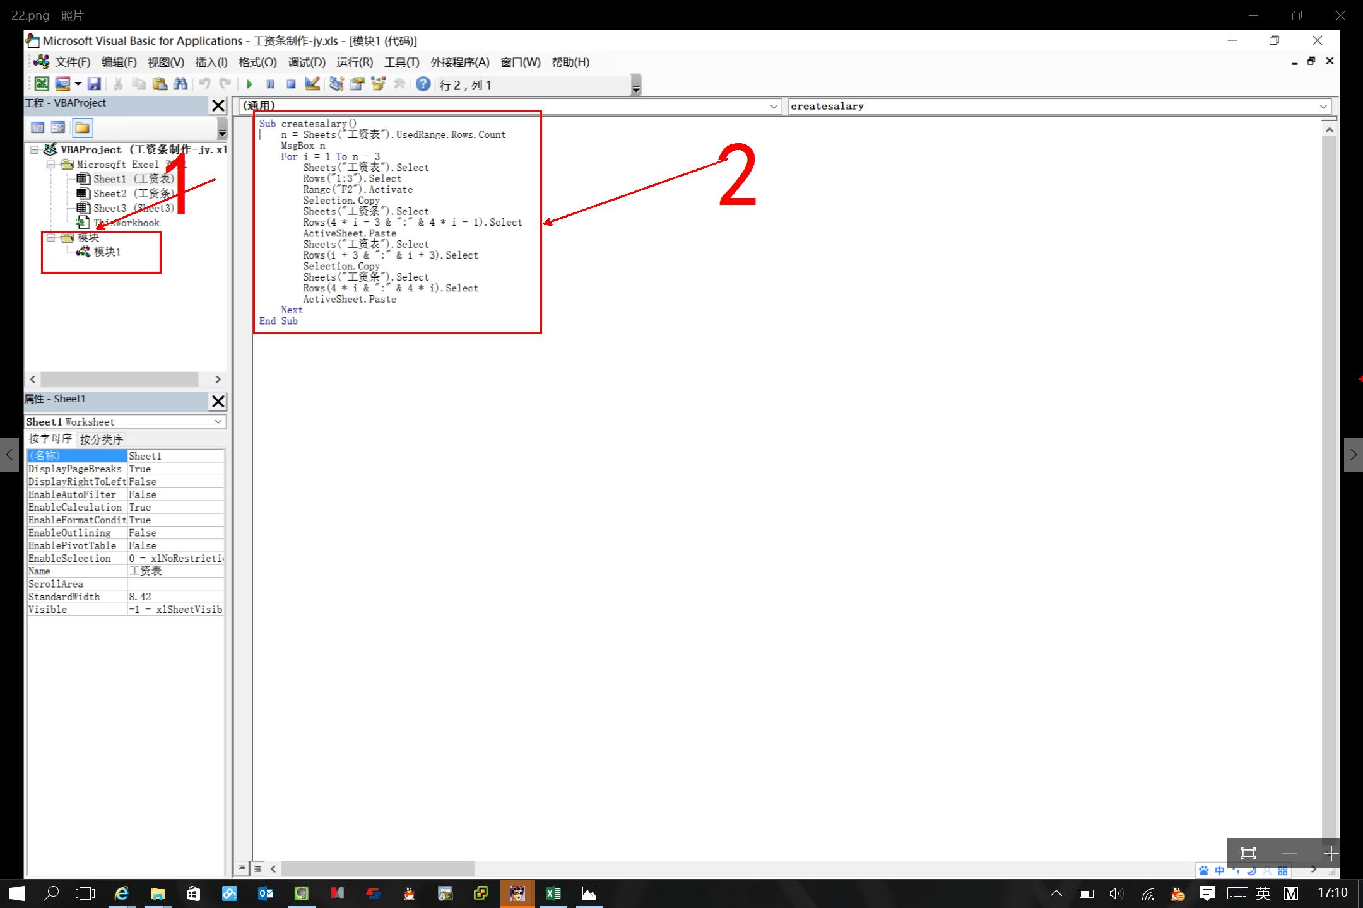Click the Break (pause) toolbar icon

[x=271, y=84]
